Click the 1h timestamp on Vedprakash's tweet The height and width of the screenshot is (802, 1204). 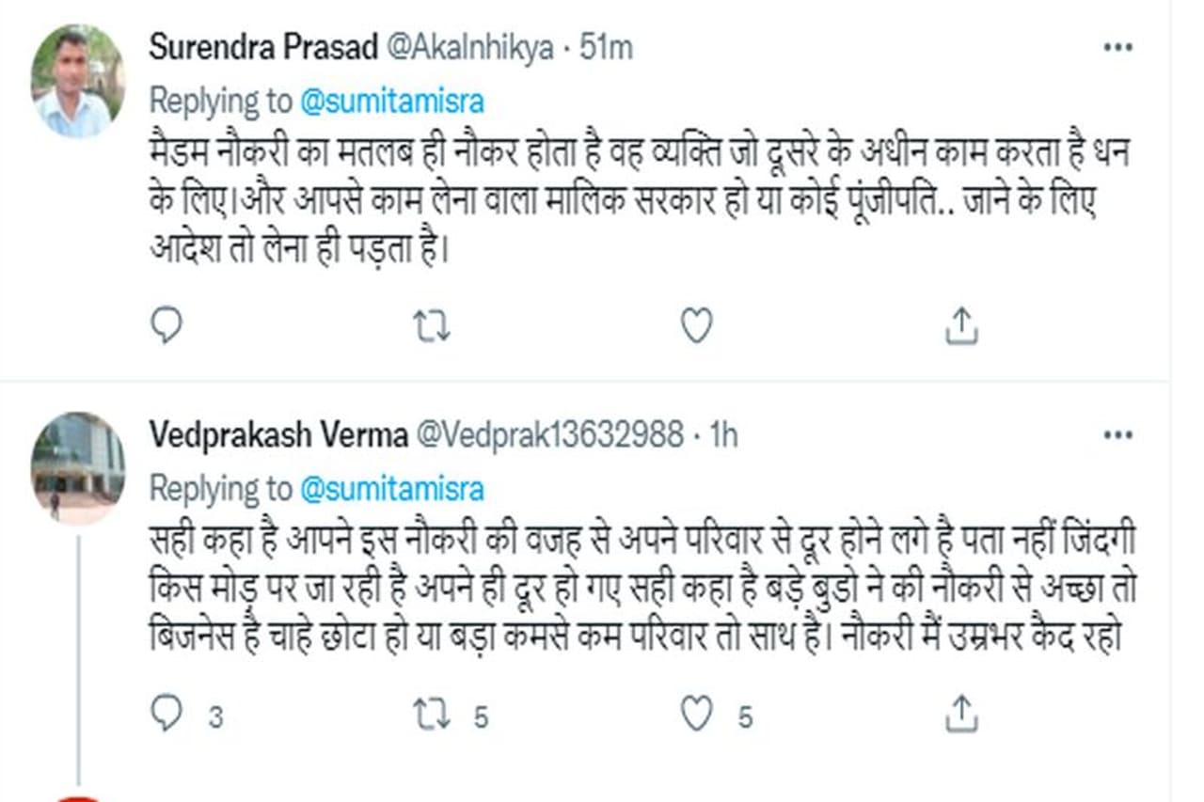tap(724, 435)
